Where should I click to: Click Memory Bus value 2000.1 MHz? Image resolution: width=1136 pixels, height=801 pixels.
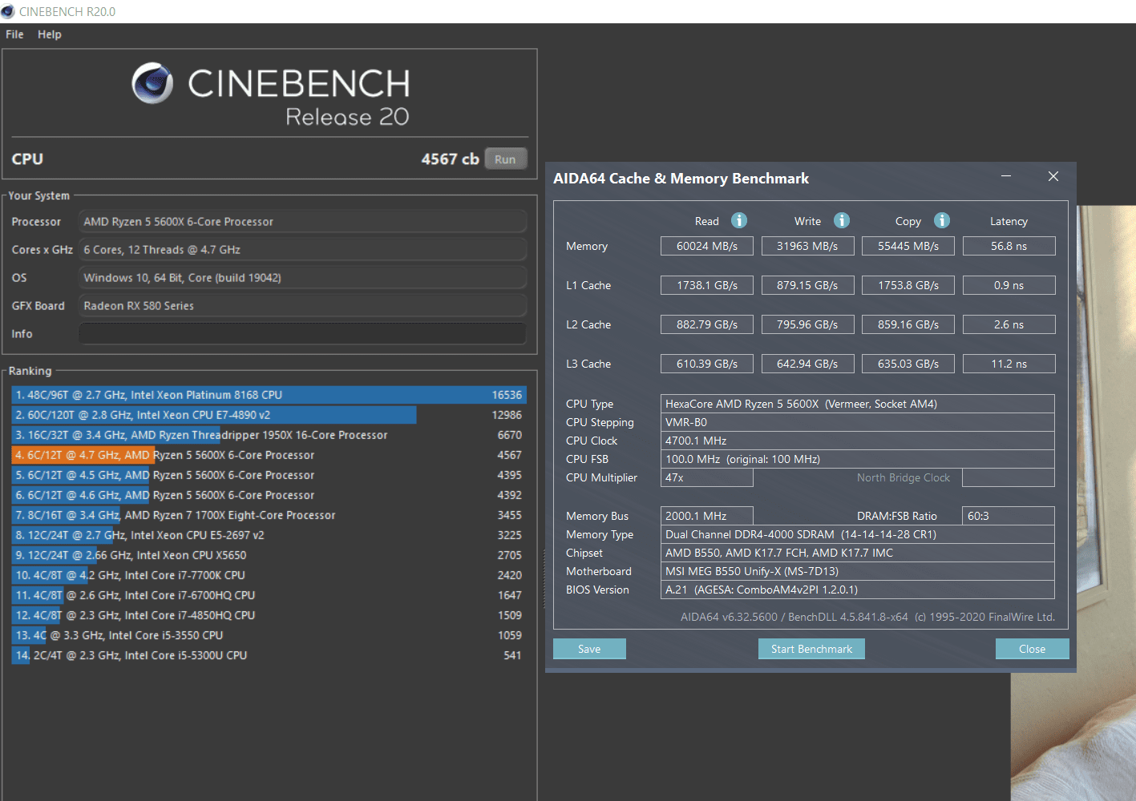click(x=707, y=516)
